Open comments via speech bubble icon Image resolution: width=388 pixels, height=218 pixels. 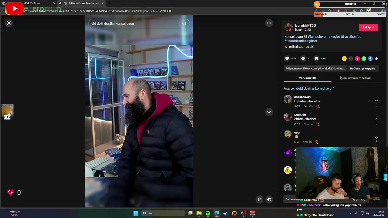pos(303,58)
